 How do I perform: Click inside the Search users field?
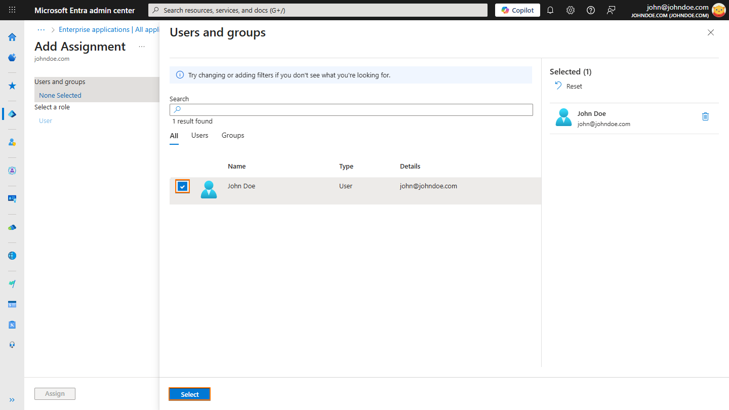click(x=351, y=109)
